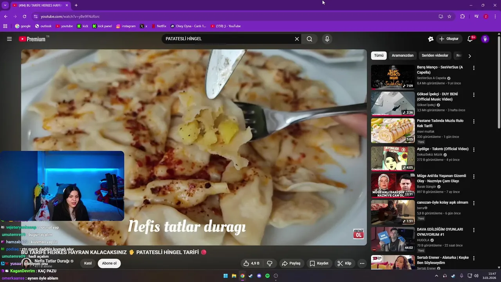Screen dimensions: 501x282
Task: Select the Seriden videolar filter chip
Action: pos(435,56)
